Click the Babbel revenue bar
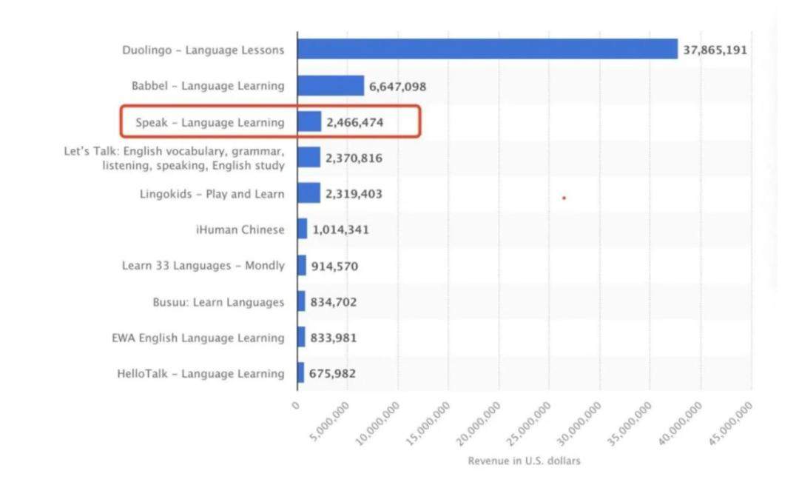Image resolution: width=799 pixels, height=485 pixels. [331, 86]
